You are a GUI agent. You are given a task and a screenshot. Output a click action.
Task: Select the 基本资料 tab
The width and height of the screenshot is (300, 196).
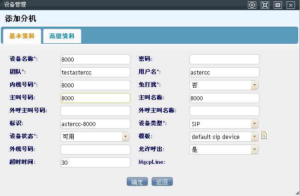pyautogui.click(x=22, y=36)
